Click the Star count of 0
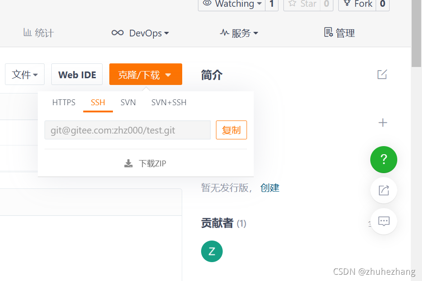This screenshot has width=422, height=281. coord(327,4)
